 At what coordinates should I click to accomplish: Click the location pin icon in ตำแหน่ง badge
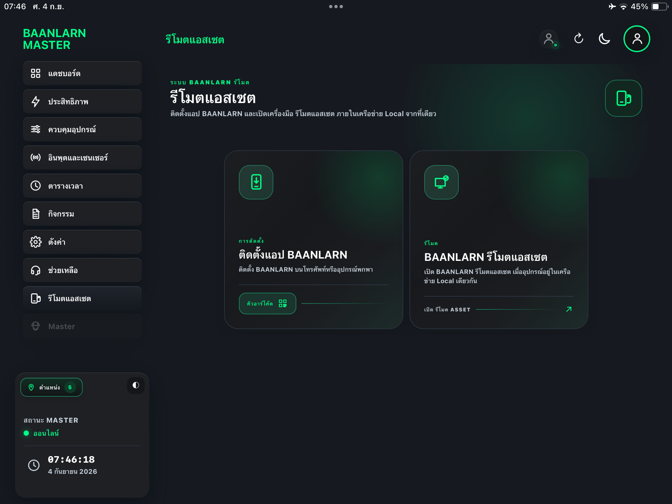pyautogui.click(x=31, y=388)
